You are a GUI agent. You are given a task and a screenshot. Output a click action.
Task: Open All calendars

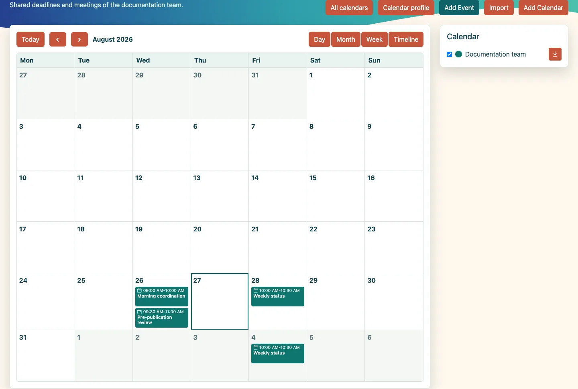349,8
